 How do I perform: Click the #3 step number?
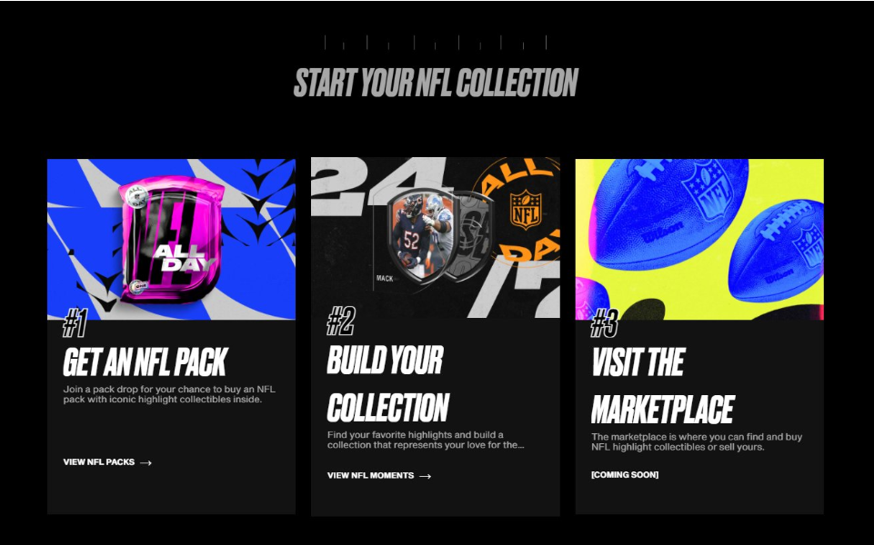(604, 323)
